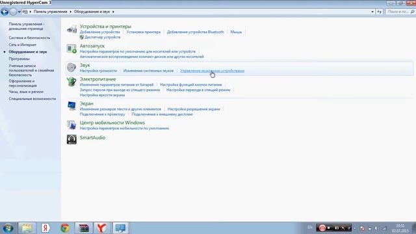Click 'Изменение параметров питания от батарей' link
416x234 pixels.
pyautogui.click(x=116, y=84)
